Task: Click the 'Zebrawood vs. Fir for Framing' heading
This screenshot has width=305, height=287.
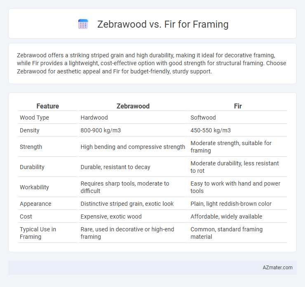Action: [163, 24]
